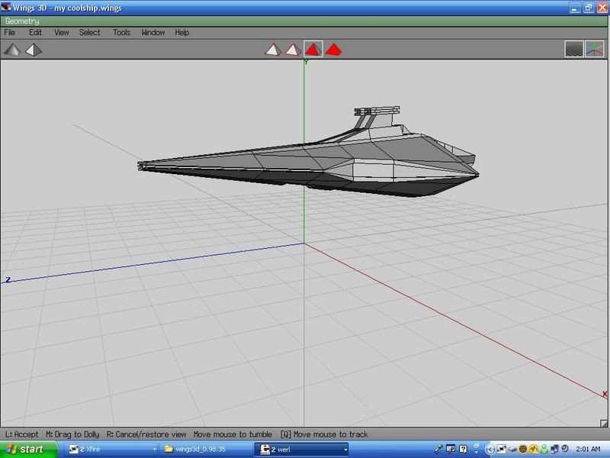
Task: Open the Tools menu
Action: click(122, 33)
